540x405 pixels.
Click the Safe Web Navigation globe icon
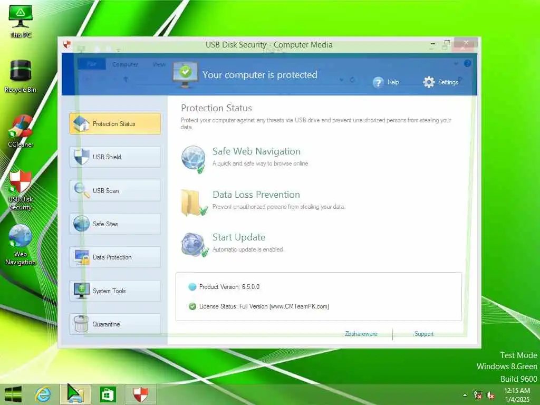193,159
